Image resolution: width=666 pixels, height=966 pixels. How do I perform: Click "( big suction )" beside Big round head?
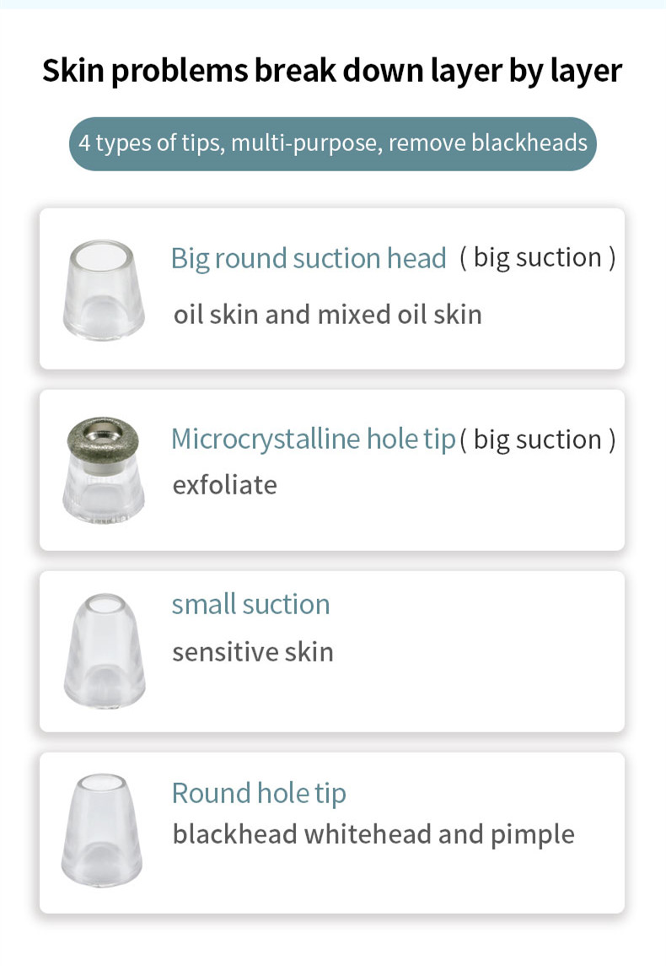(537, 258)
